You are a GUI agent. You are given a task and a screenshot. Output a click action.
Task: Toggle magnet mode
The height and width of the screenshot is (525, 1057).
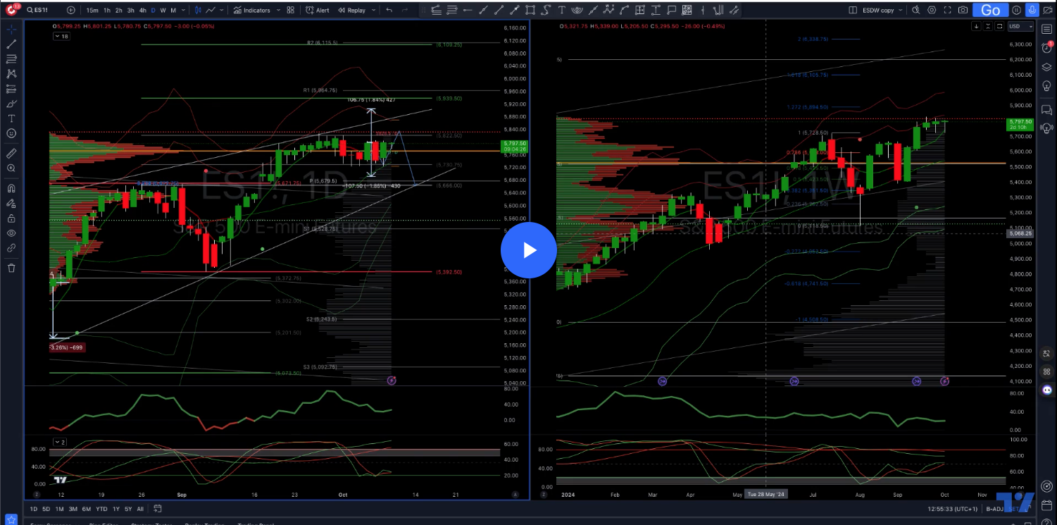(11, 188)
